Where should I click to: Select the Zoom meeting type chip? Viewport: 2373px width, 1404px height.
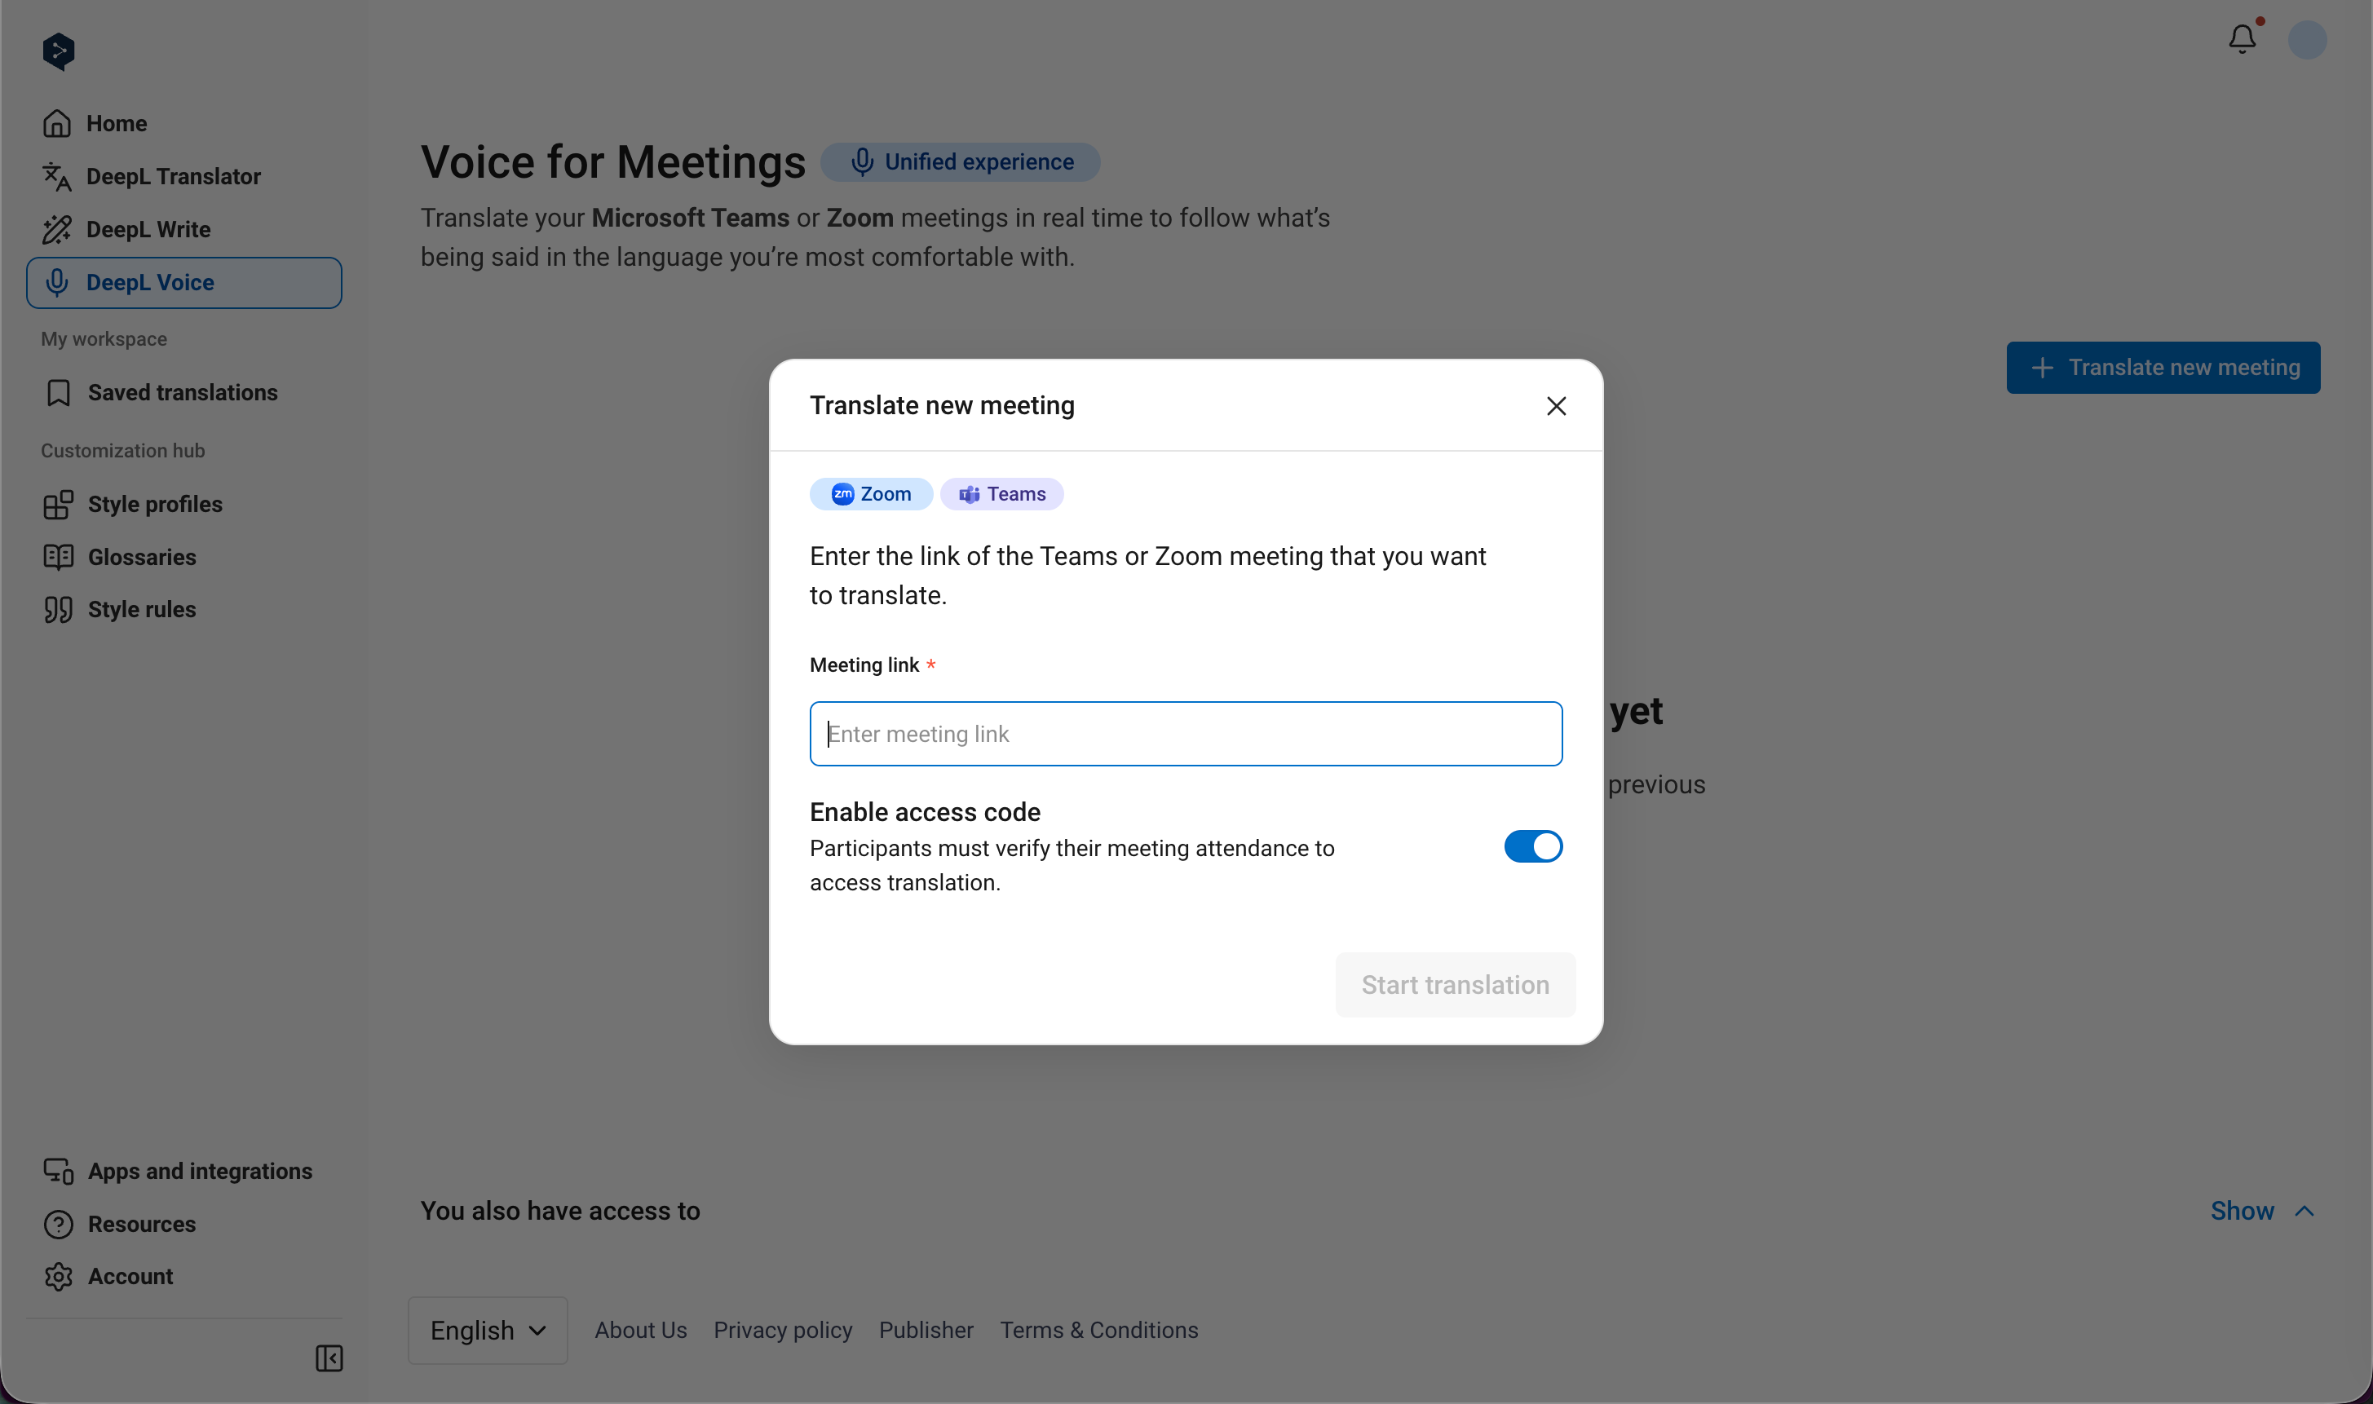[869, 493]
